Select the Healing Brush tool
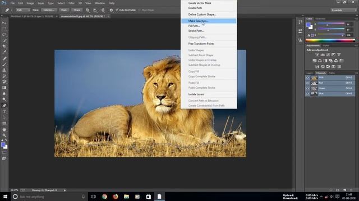 [4, 58]
